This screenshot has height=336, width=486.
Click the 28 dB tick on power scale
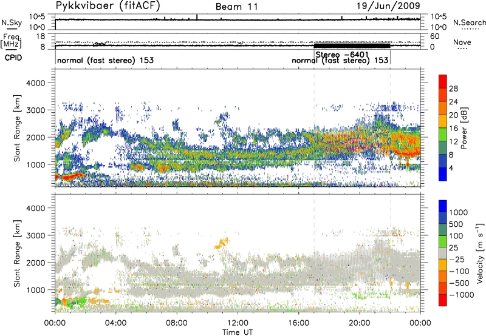(453, 89)
